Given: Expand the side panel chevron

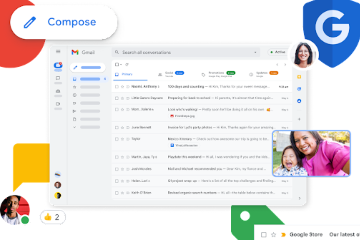Looking at the screenshot, I should point(299,198).
